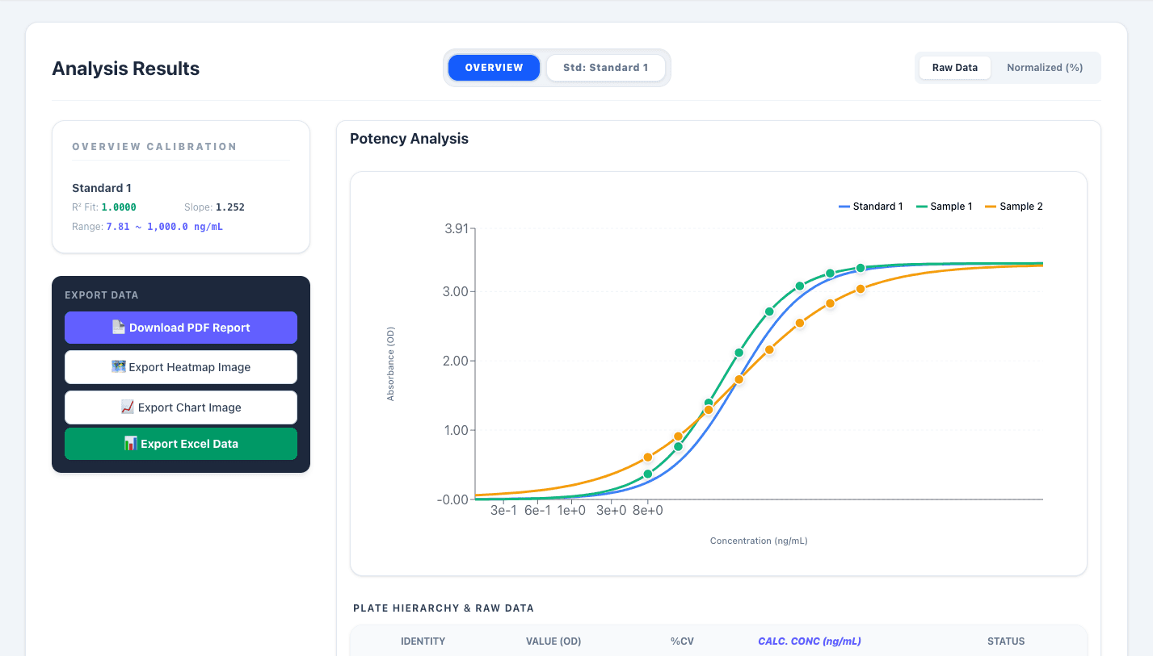
Task: Click the orange Sample 2 legend swatch
Action: pos(991,207)
